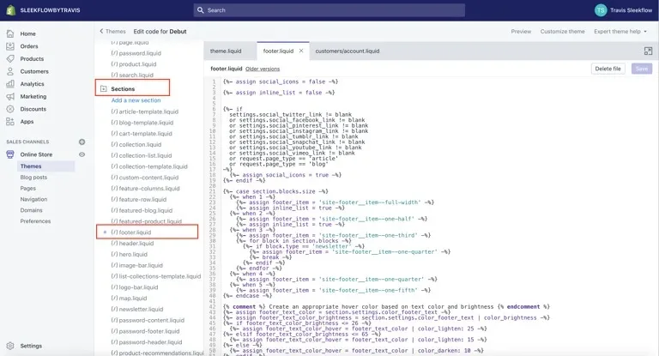Open list-collections-template.liquid file
Screen dimensions: 659x356
(156, 276)
